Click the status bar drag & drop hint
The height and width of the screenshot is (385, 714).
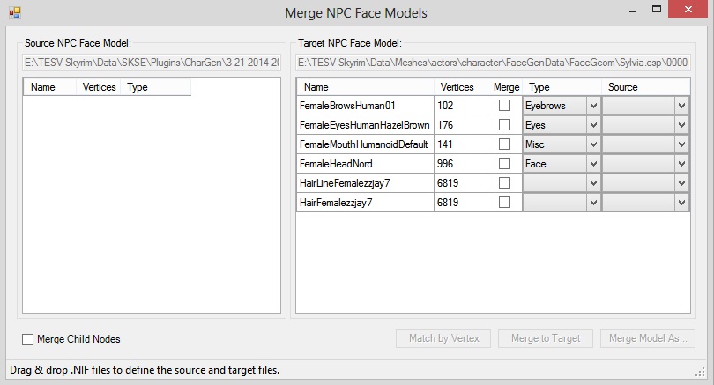coord(145,370)
